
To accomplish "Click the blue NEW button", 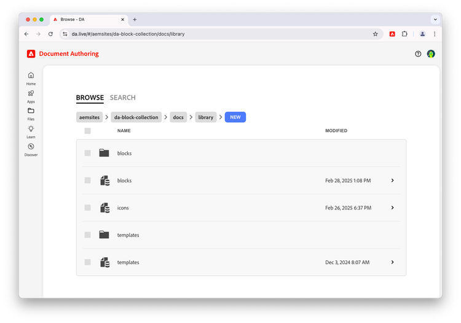I will pos(235,117).
